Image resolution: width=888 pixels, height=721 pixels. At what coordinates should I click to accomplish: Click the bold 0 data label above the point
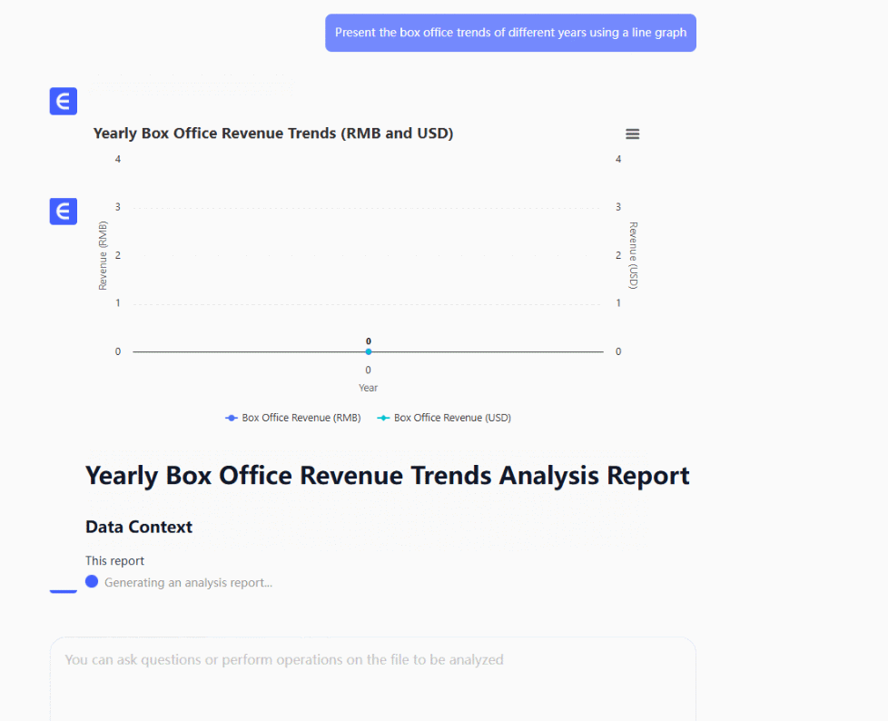369,341
